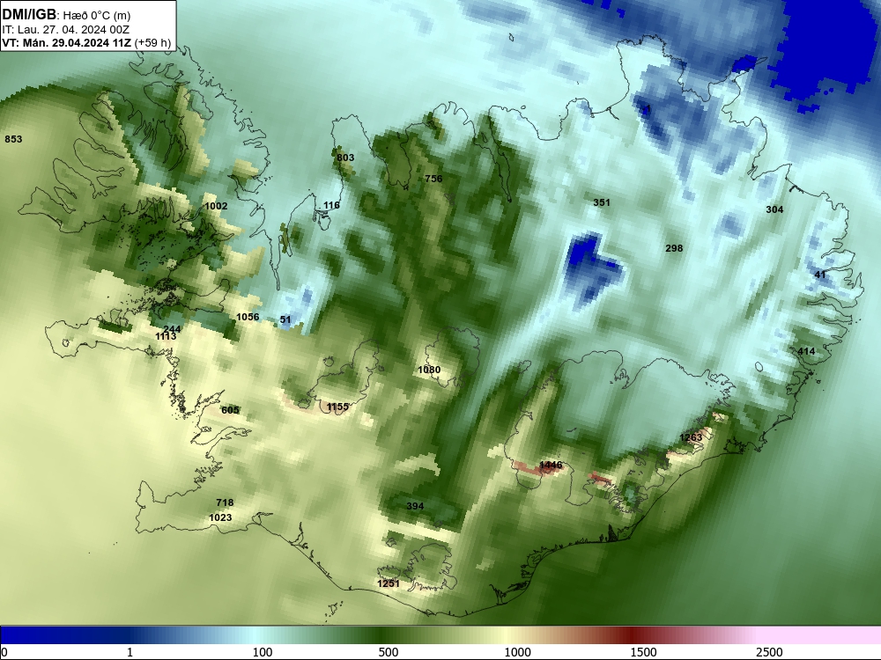Image resolution: width=881 pixels, height=660 pixels.
Task: Click the '(+59 h)' forecast offset text
Action: pyautogui.click(x=152, y=42)
